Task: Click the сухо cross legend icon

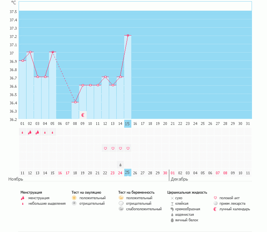Action: (172, 198)
